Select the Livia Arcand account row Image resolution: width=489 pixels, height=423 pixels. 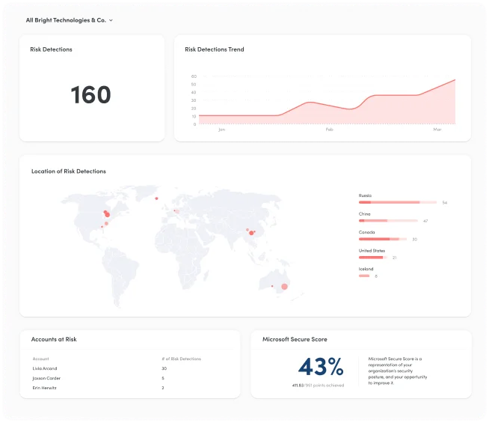click(131, 368)
